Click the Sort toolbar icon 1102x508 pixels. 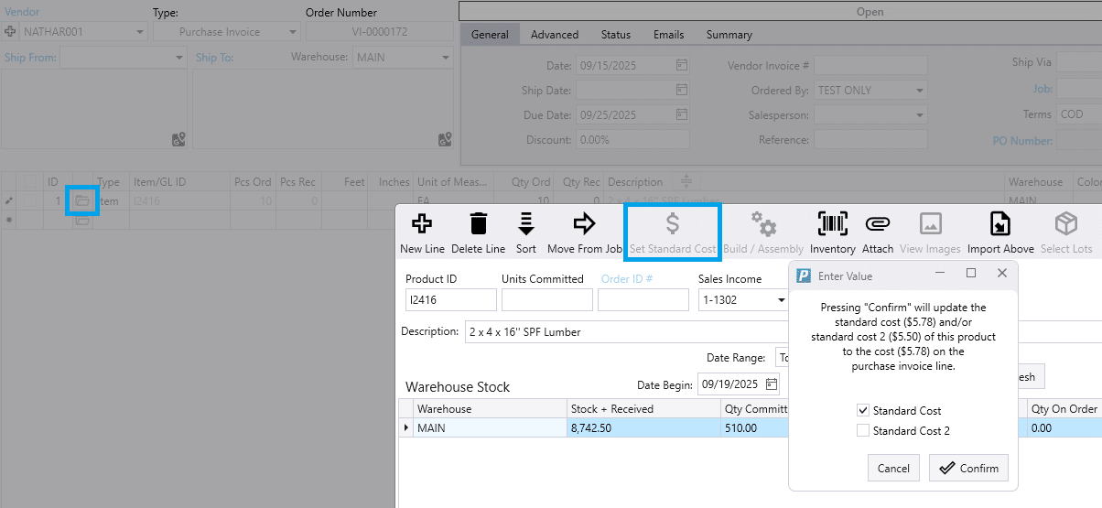point(525,224)
